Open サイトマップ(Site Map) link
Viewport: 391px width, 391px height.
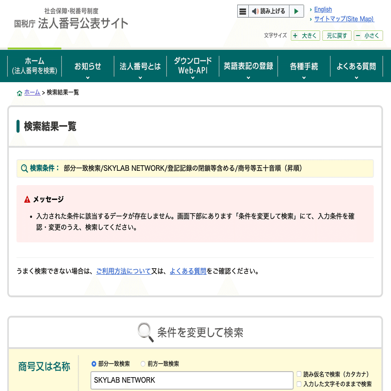pyautogui.click(x=344, y=19)
